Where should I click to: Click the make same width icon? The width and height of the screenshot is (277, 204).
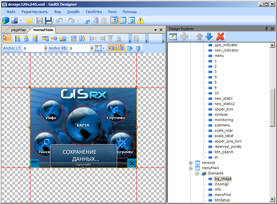pyautogui.click(x=74, y=38)
